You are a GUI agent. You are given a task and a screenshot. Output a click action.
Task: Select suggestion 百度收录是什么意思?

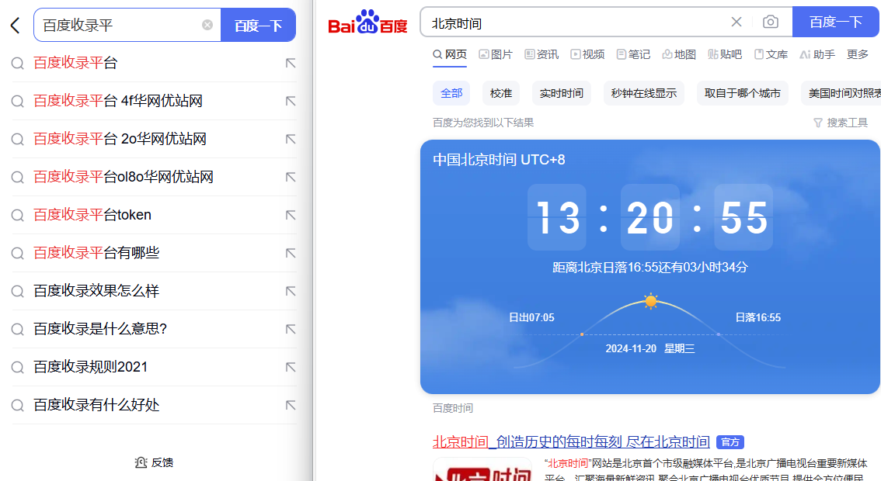[x=154, y=329]
